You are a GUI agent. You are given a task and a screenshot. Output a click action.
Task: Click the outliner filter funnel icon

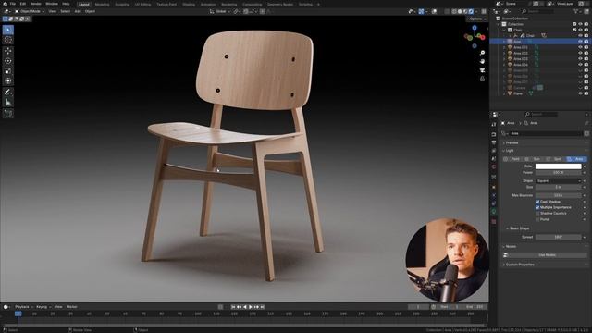576,11
